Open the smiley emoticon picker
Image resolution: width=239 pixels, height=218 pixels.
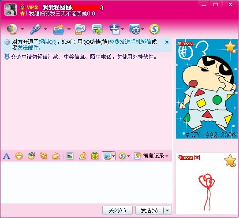click(19, 156)
